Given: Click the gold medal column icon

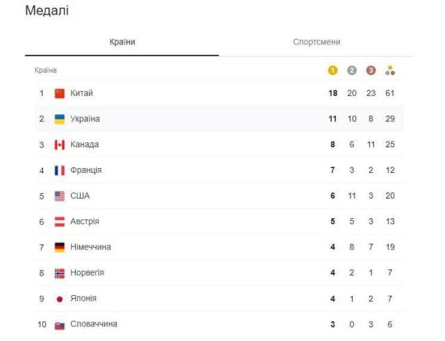Looking at the screenshot, I should [x=332, y=70].
